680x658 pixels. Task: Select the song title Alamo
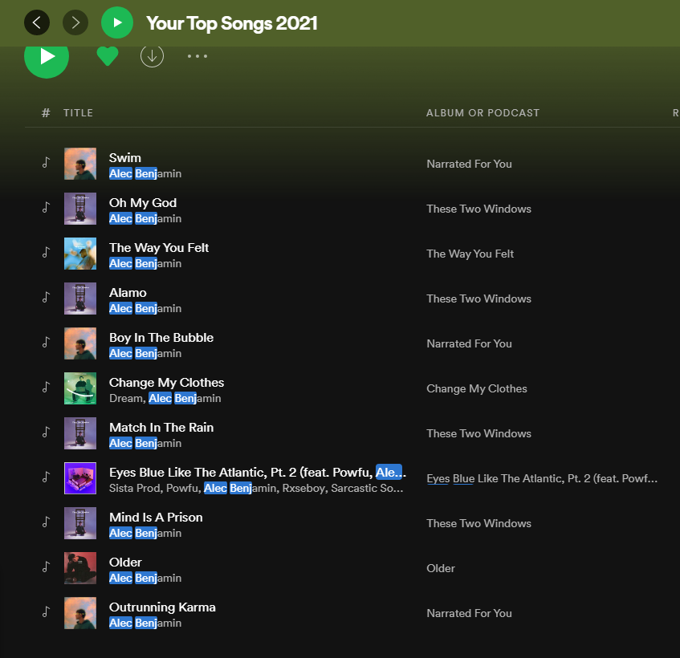pos(128,293)
